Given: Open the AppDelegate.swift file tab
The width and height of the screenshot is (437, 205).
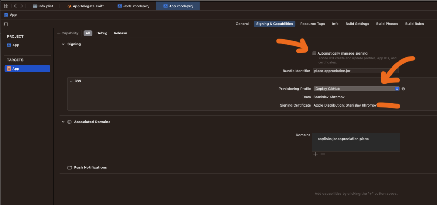Looking at the screenshot, I should (86, 6).
